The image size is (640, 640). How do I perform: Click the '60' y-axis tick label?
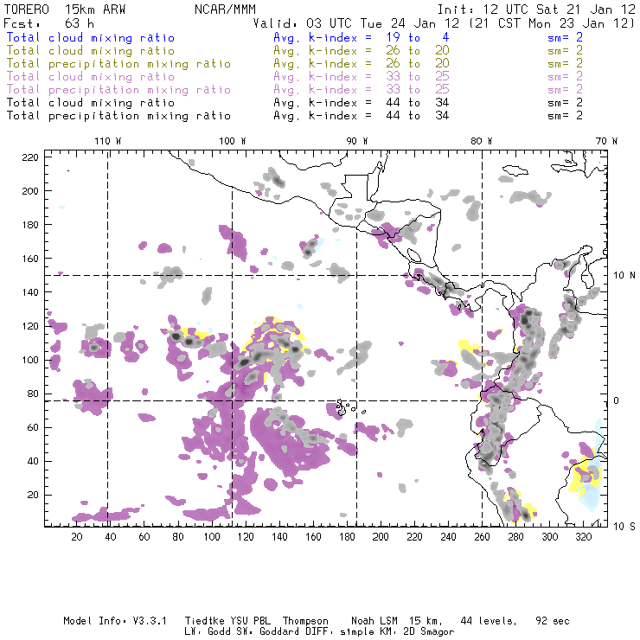pyautogui.click(x=33, y=427)
